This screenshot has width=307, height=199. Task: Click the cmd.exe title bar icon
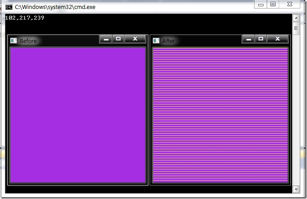coord(9,7)
